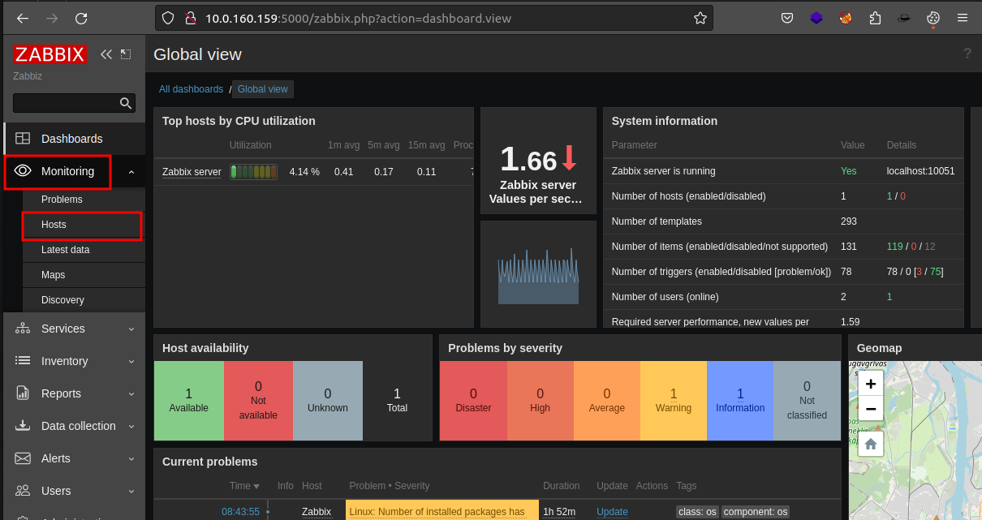Image resolution: width=982 pixels, height=520 pixels.
Task: Click the Data collection download icon
Action: click(23, 426)
